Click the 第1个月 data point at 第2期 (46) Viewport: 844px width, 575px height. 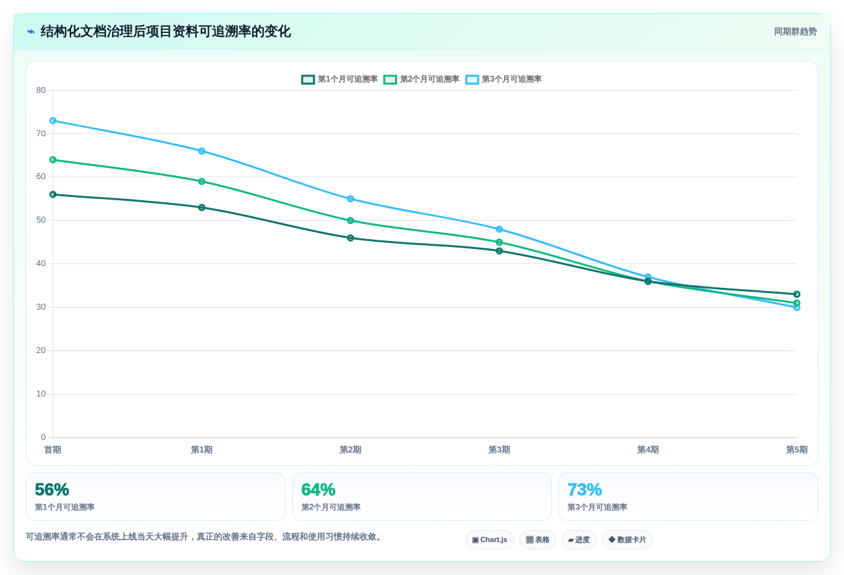pyautogui.click(x=350, y=238)
